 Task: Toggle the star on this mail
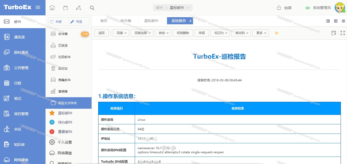[x=276, y=33]
